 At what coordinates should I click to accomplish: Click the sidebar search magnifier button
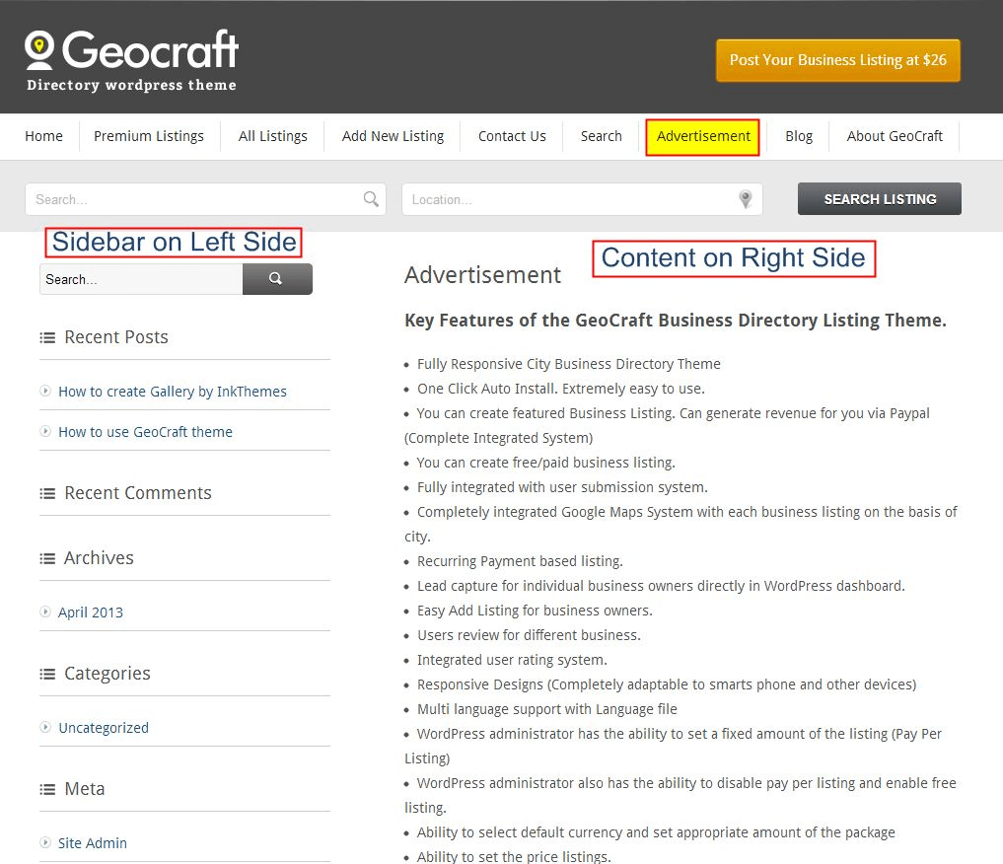(x=277, y=279)
